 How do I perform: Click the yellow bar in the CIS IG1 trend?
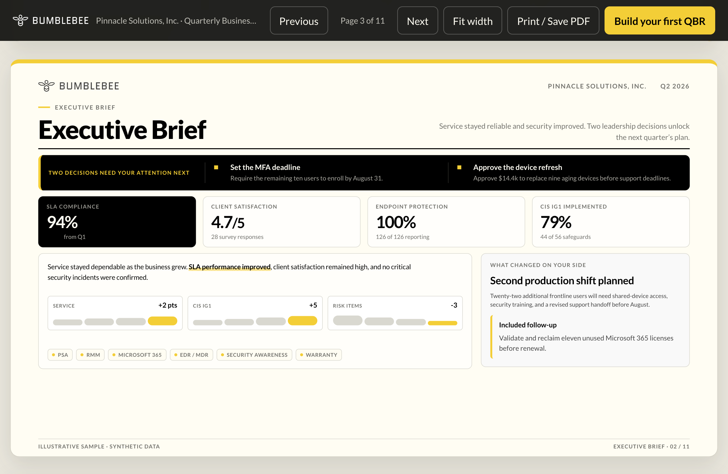[x=303, y=321]
